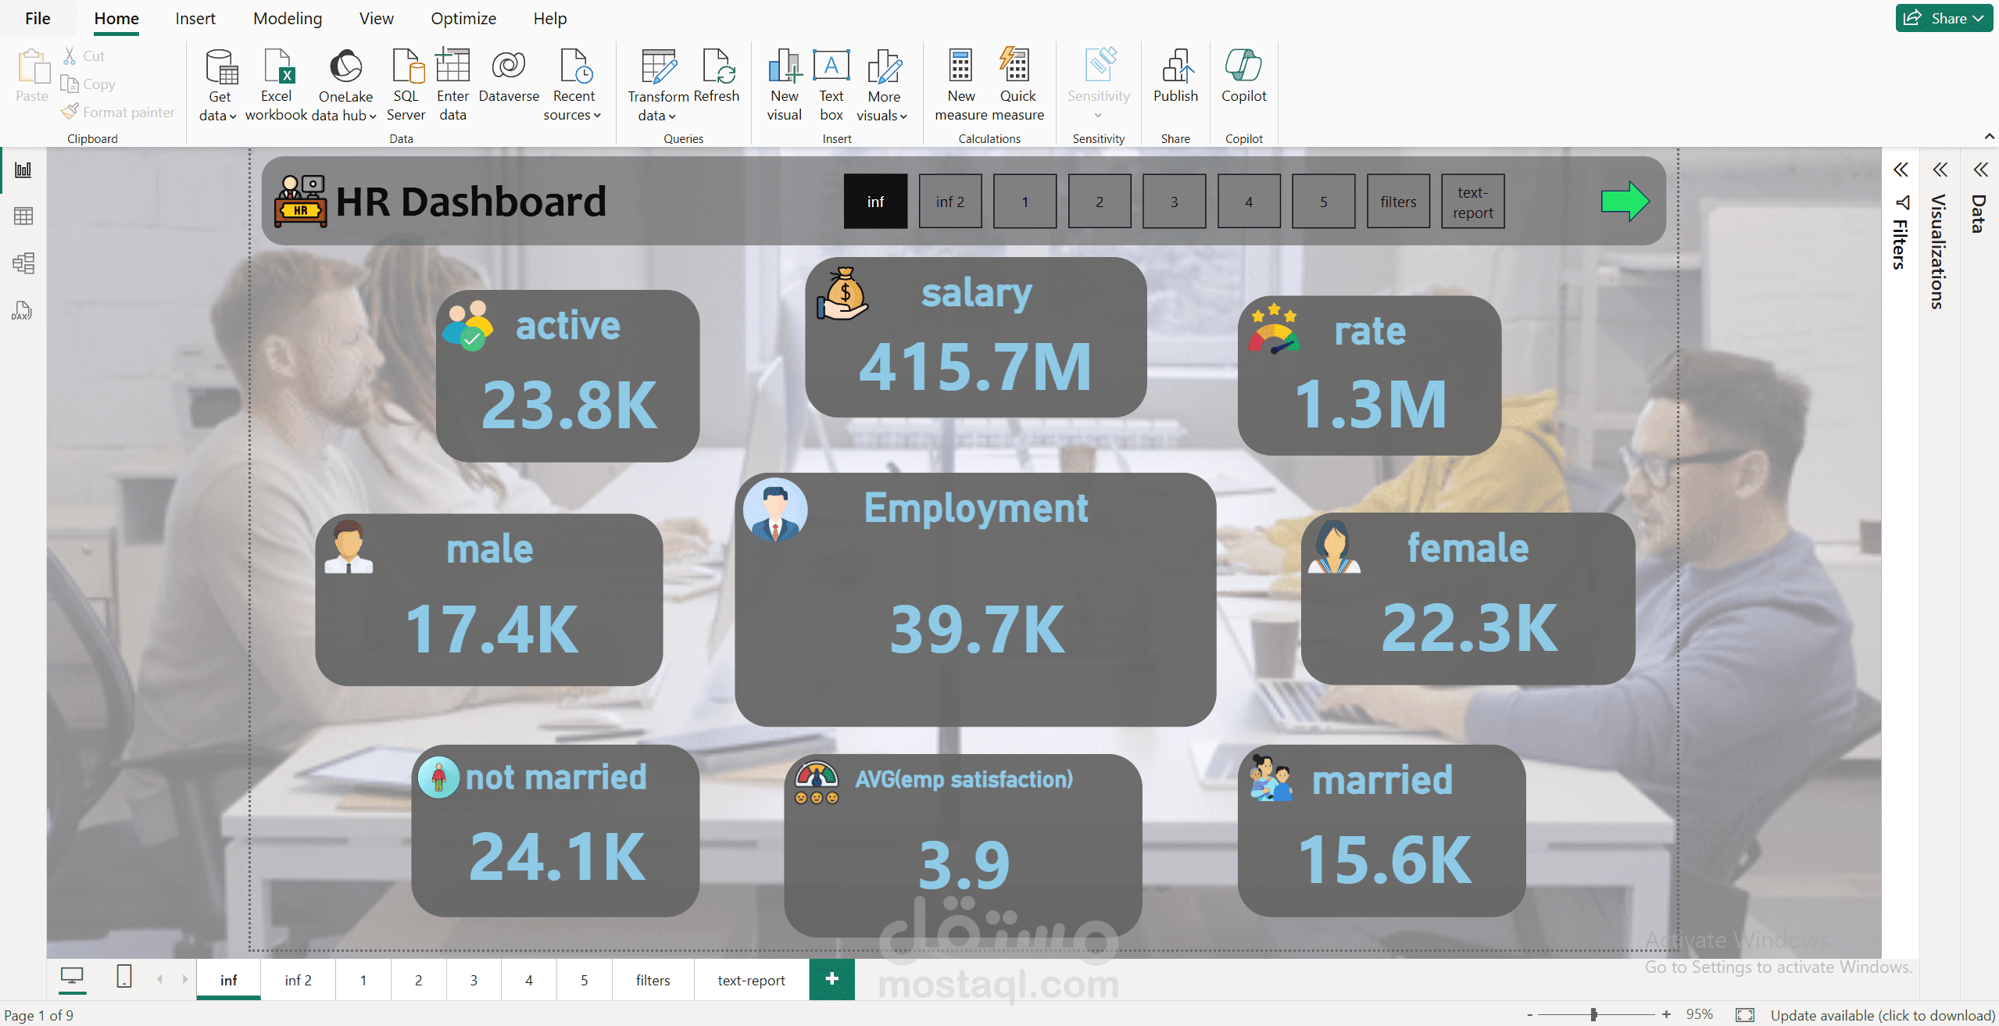Select the active employees card
This screenshot has height=1026, width=1999.
click(x=567, y=376)
